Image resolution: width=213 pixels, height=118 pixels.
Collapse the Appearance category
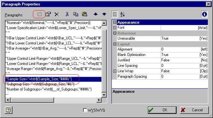[115, 22]
